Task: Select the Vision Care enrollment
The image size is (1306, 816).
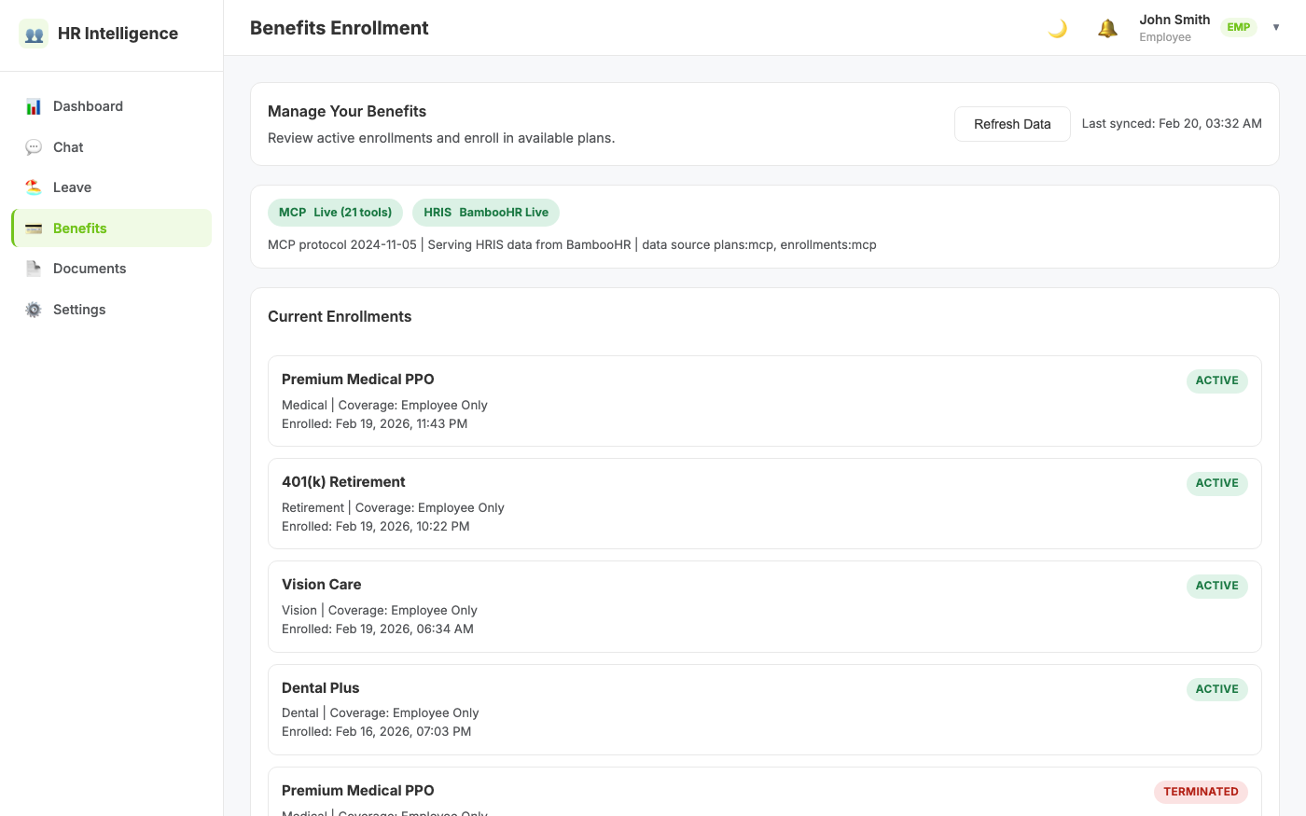Action: pyautogui.click(x=765, y=606)
